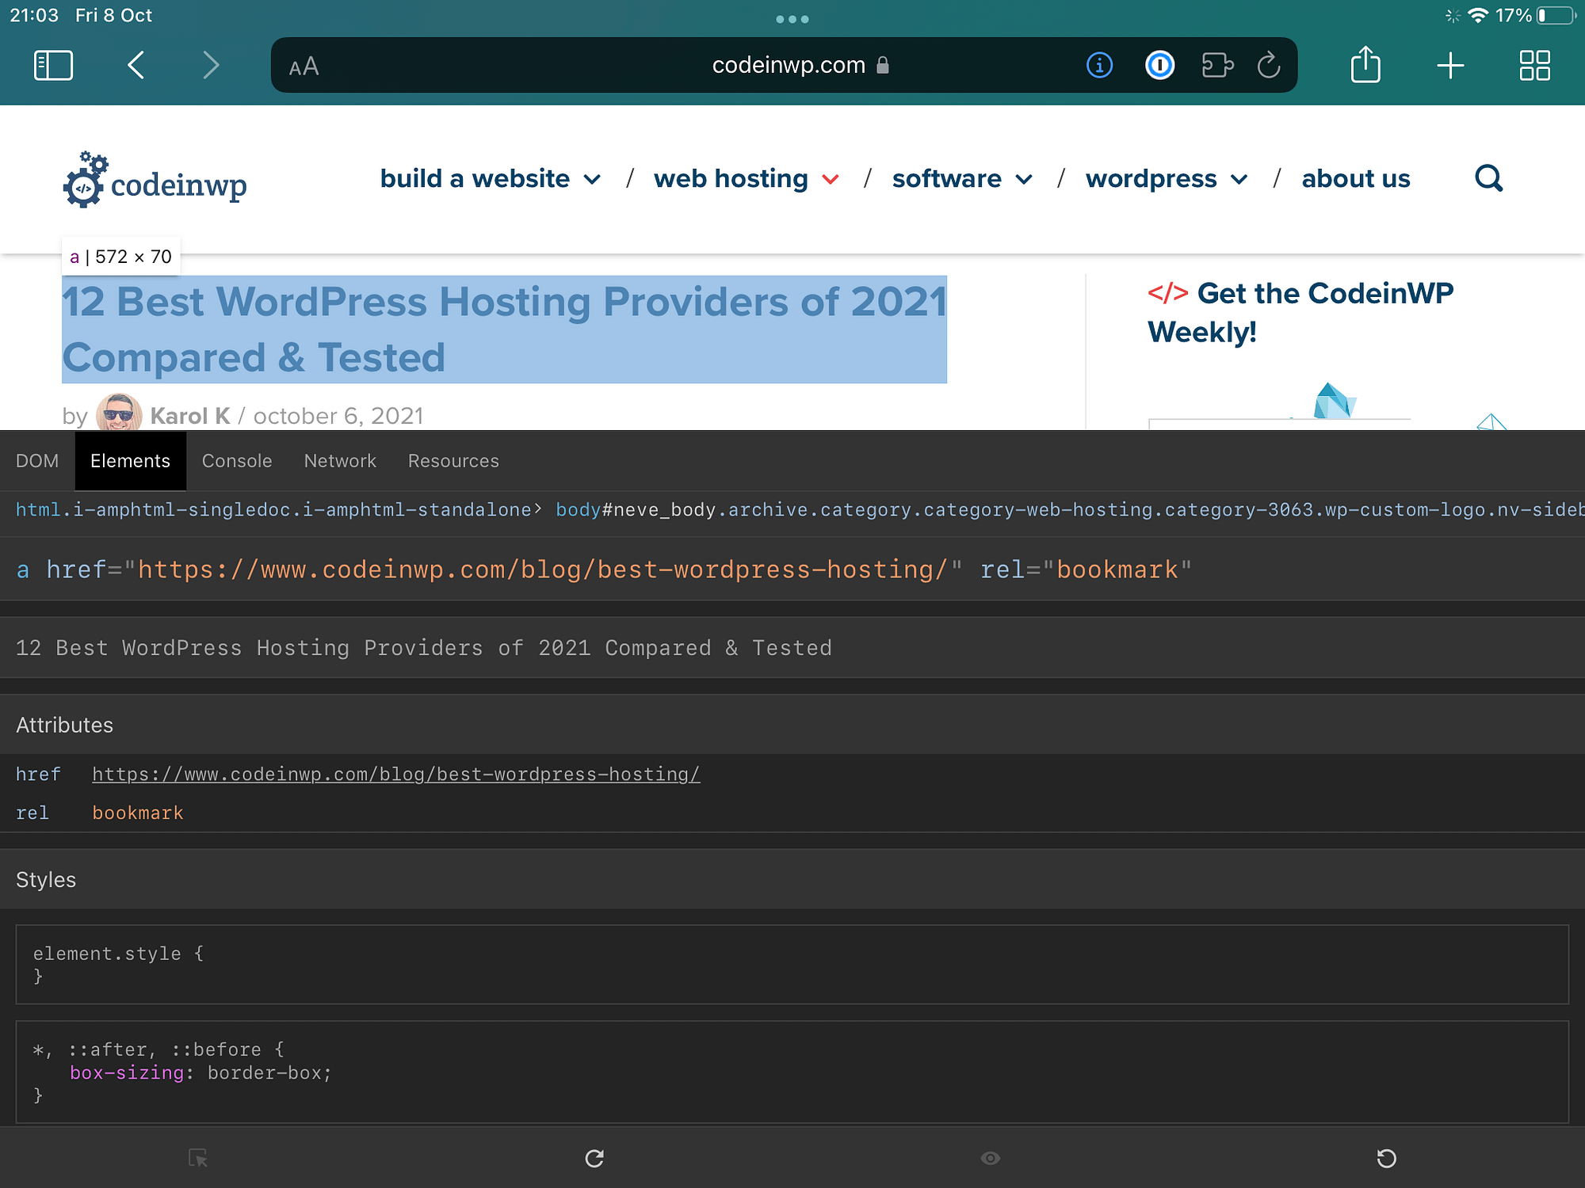This screenshot has width=1585, height=1188.
Task: Click the element.style rule block
Action: 792,965
